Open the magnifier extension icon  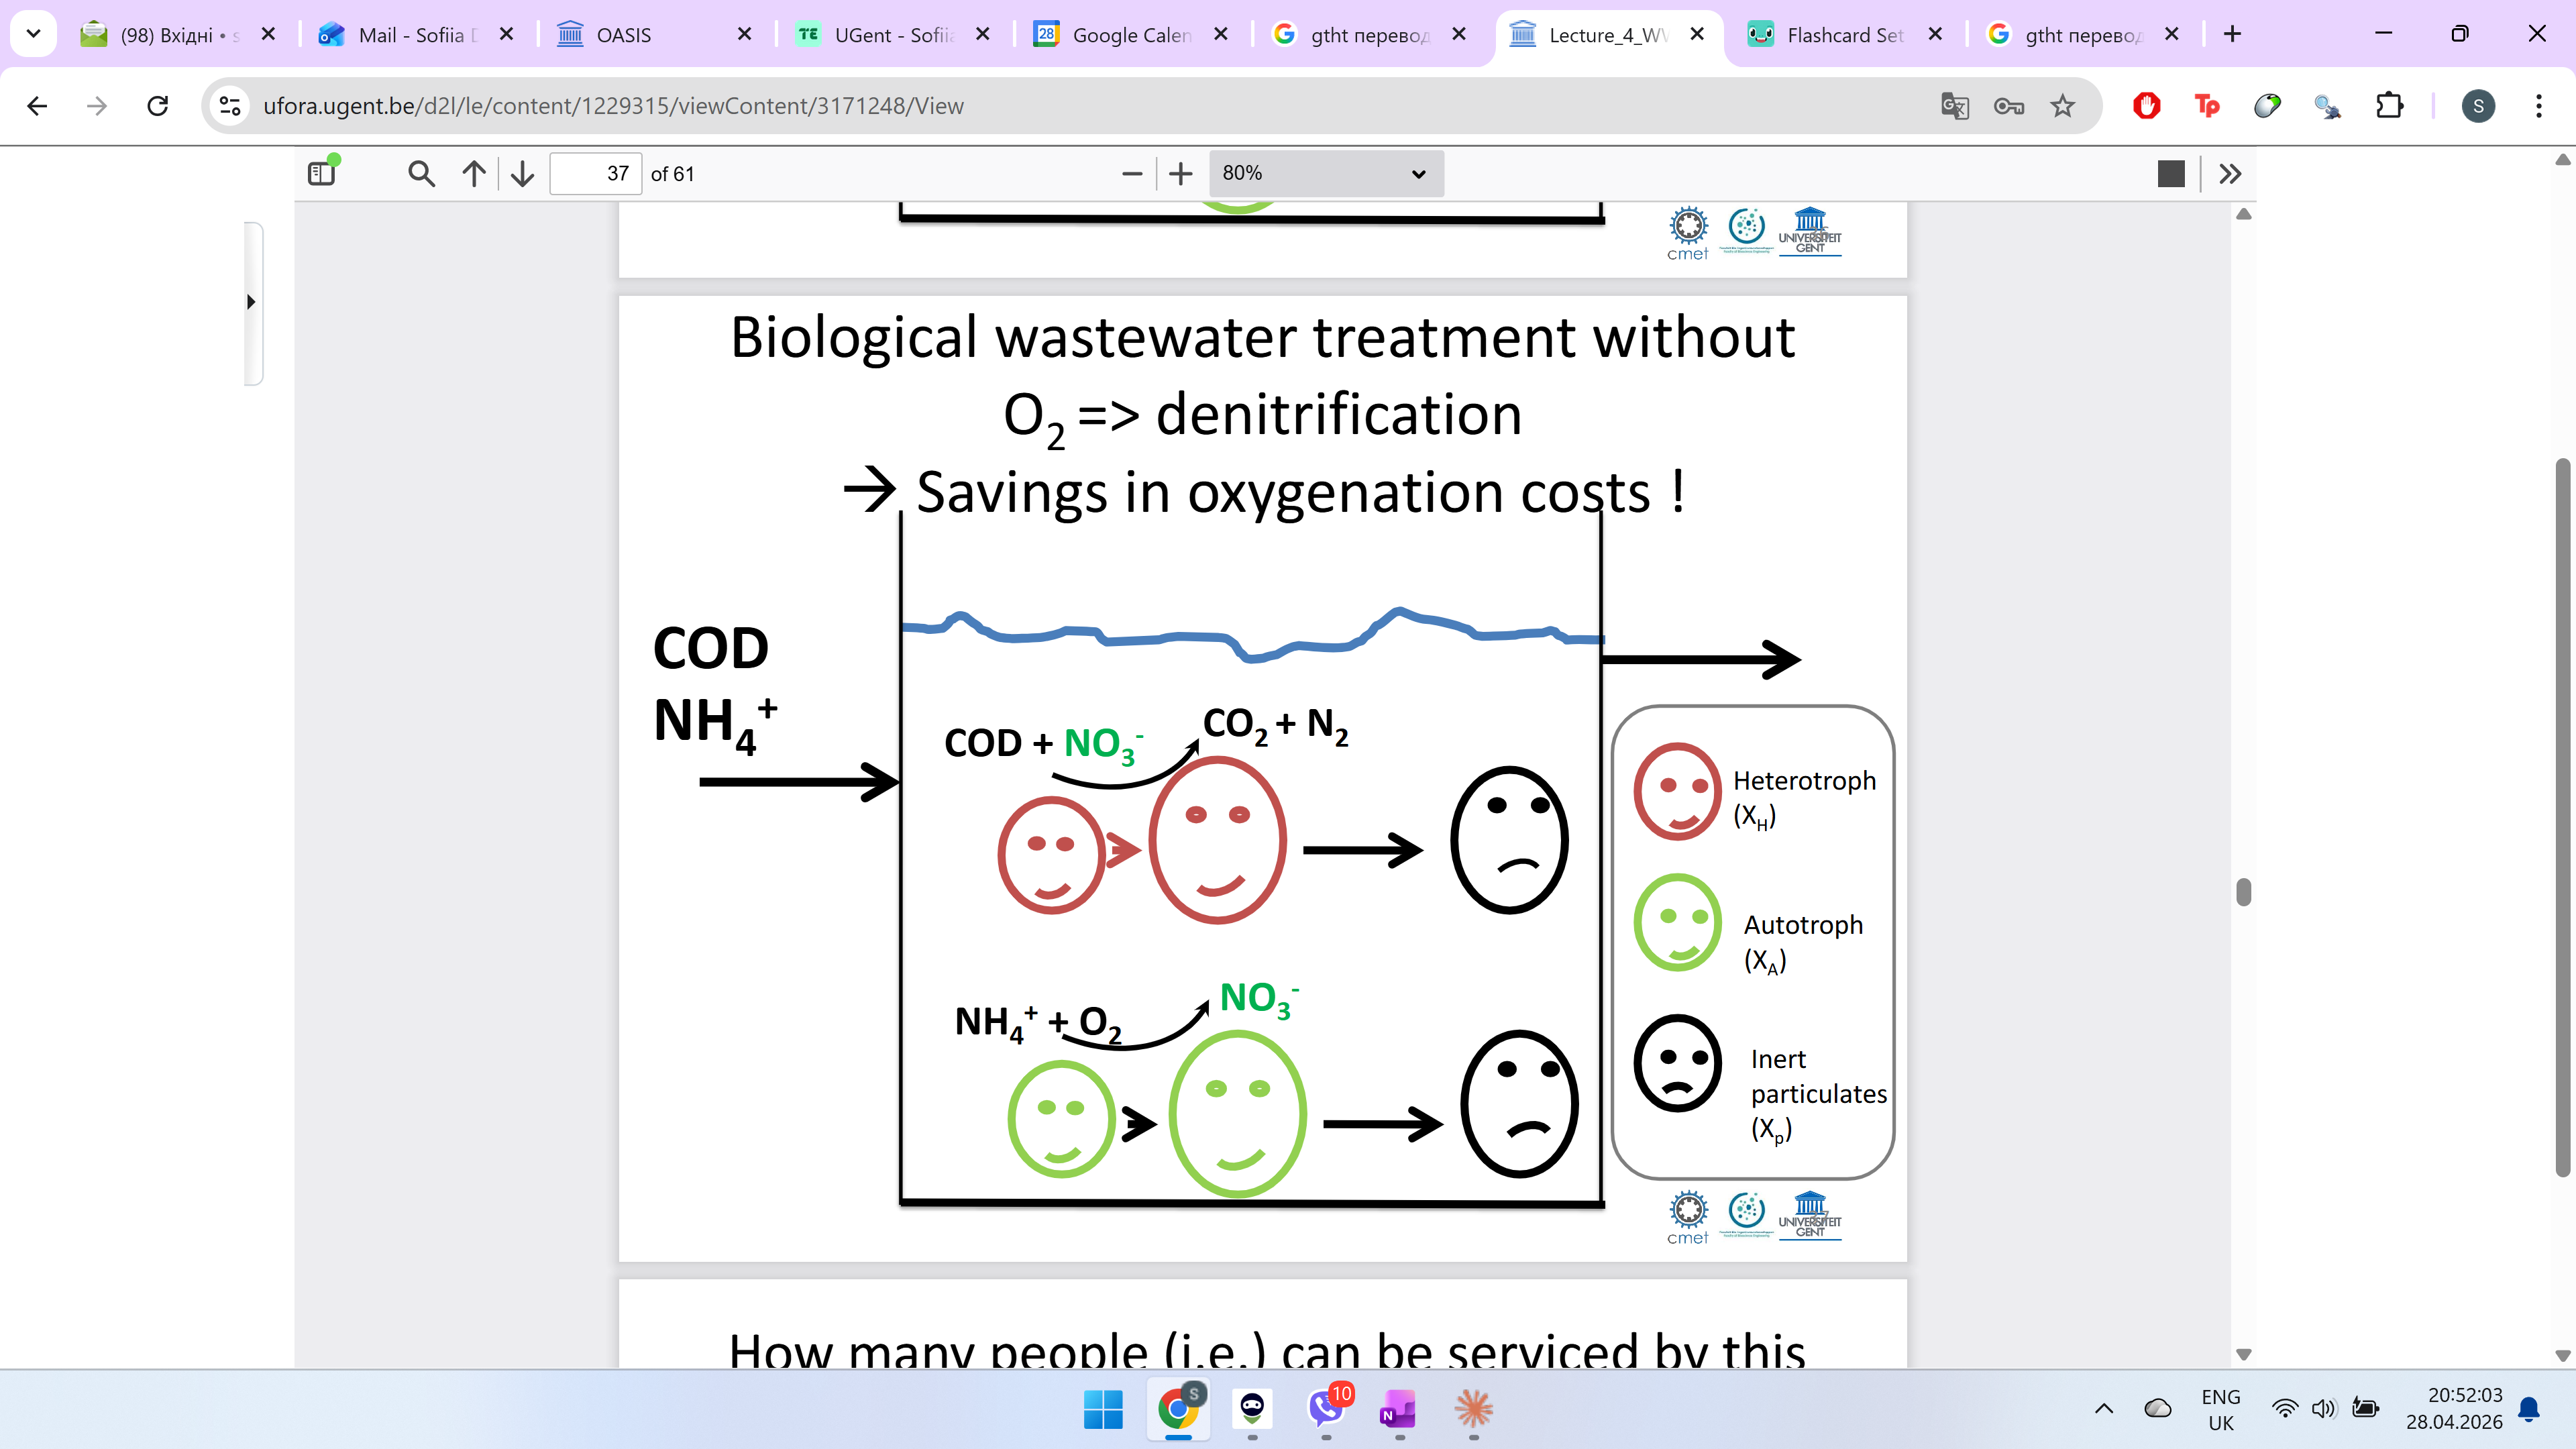2328,106
